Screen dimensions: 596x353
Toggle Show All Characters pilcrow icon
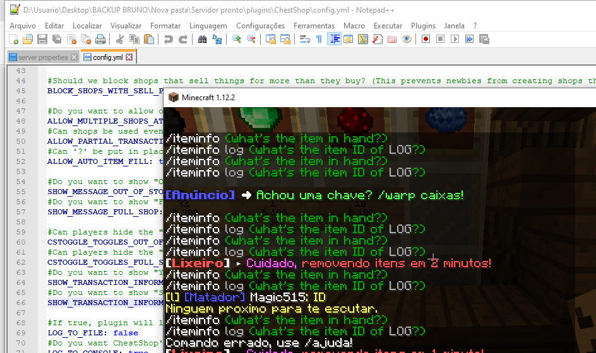[x=319, y=39]
